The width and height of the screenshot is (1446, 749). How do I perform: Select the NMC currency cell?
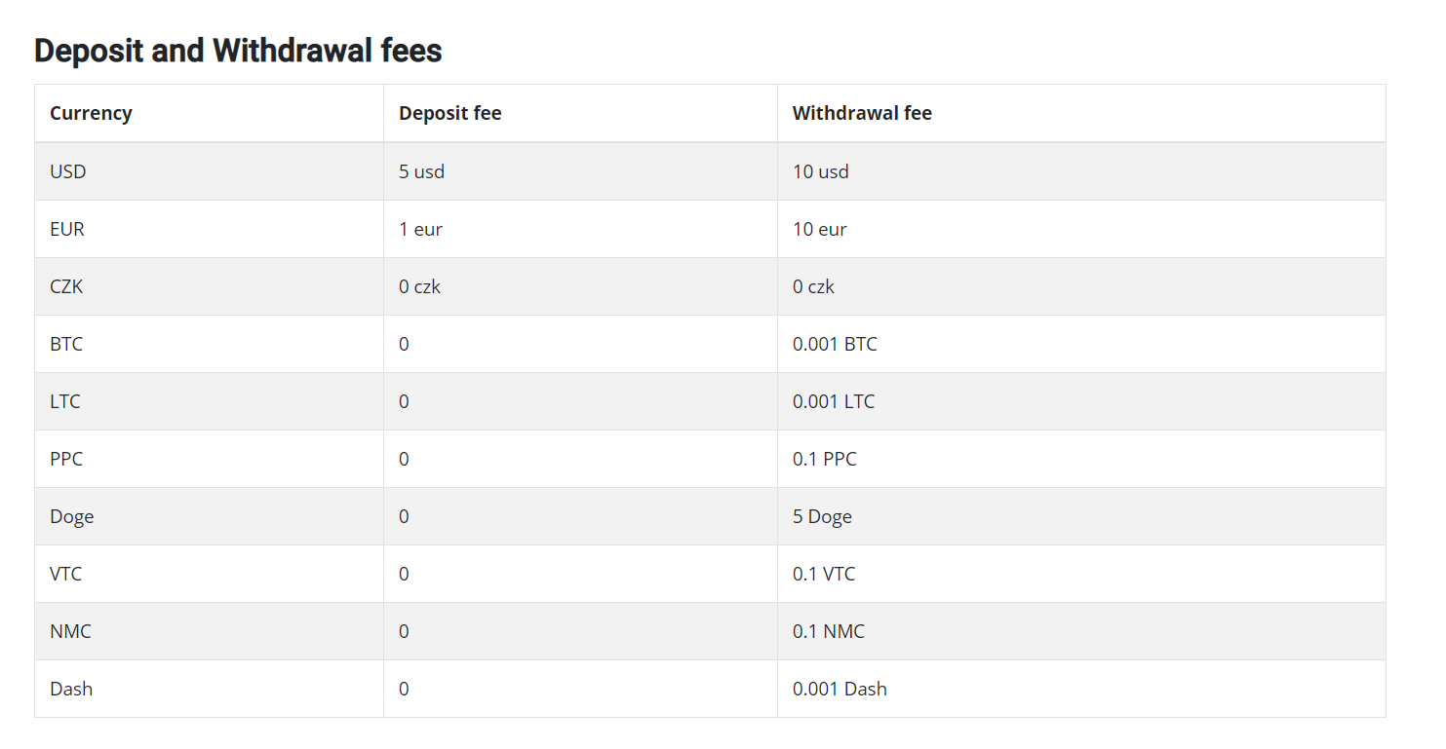point(70,631)
